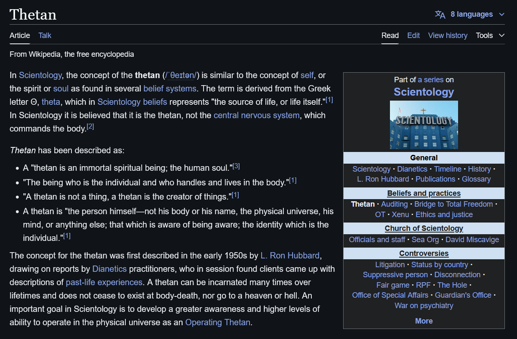Screen dimensions: 517x339
Task: Click citation [2] after 'commands the body'
Action: (x=90, y=126)
